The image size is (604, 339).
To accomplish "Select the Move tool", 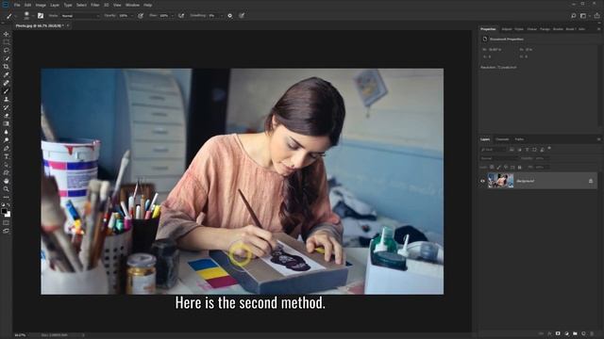I will [7, 34].
